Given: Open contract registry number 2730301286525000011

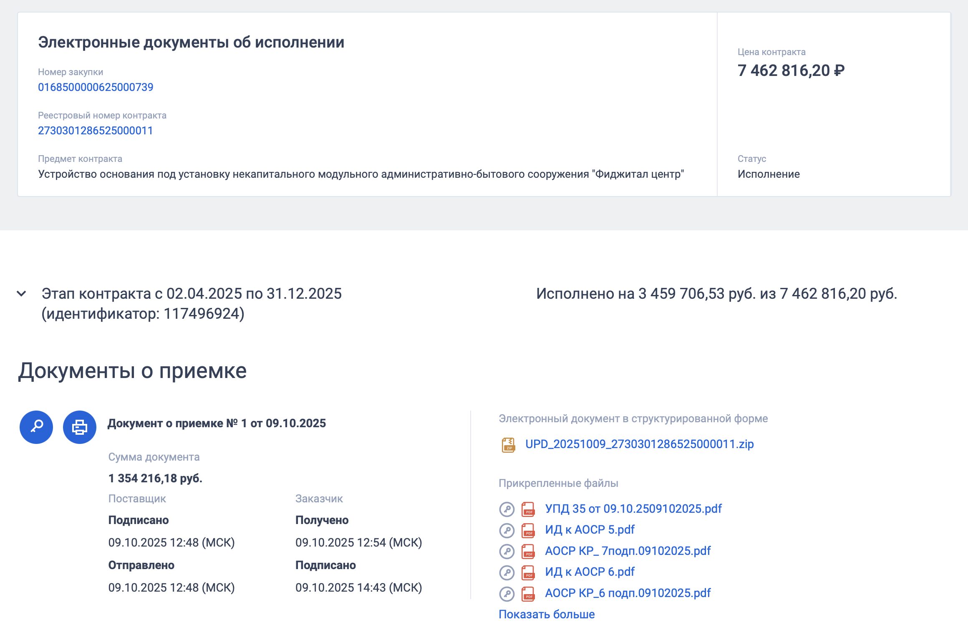Looking at the screenshot, I should click(96, 131).
